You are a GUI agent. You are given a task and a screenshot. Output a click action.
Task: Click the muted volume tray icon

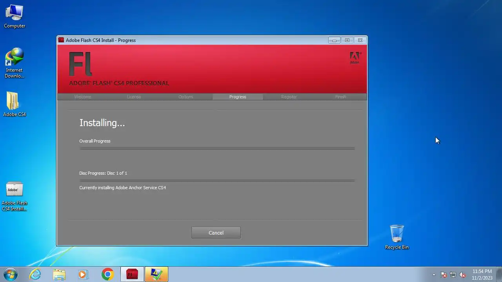click(x=462, y=275)
